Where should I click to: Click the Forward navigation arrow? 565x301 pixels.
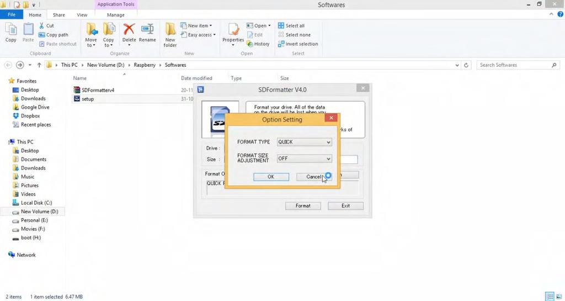click(x=20, y=65)
